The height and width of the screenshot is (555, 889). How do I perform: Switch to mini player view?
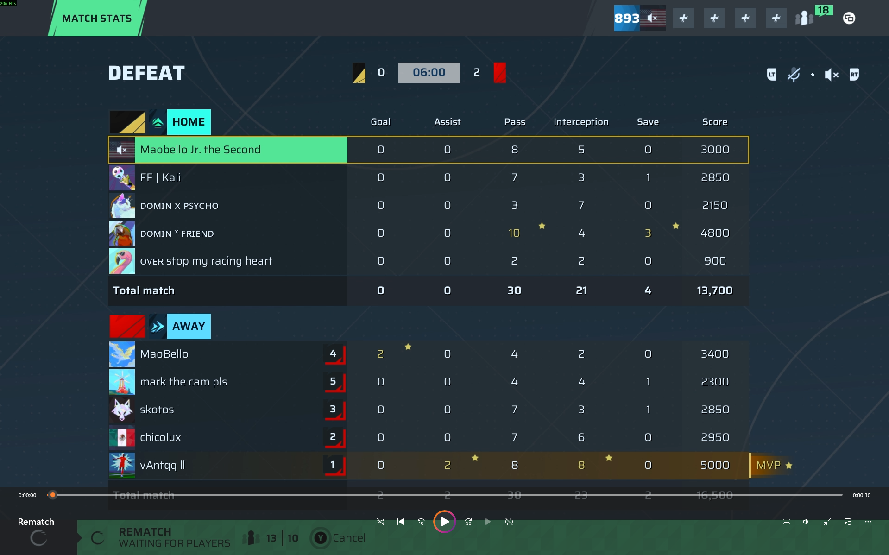click(848, 522)
